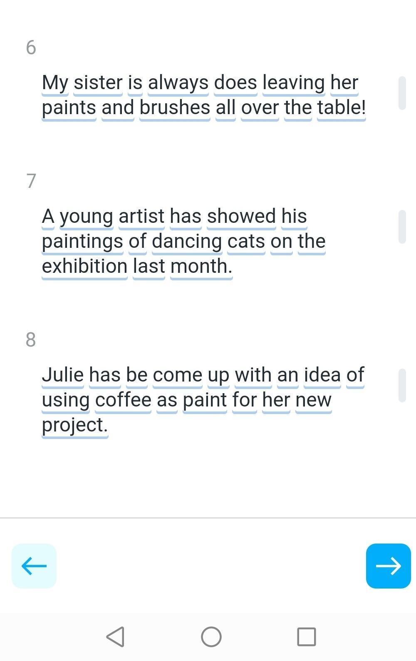Tap the Android home circle icon
The width and height of the screenshot is (416, 661).
211,636
